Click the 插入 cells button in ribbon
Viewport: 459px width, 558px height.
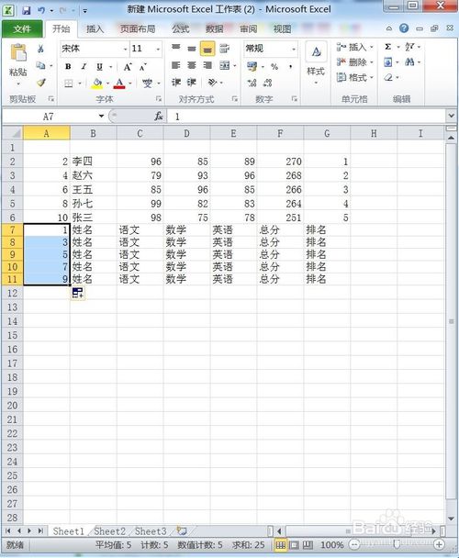click(355, 48)
